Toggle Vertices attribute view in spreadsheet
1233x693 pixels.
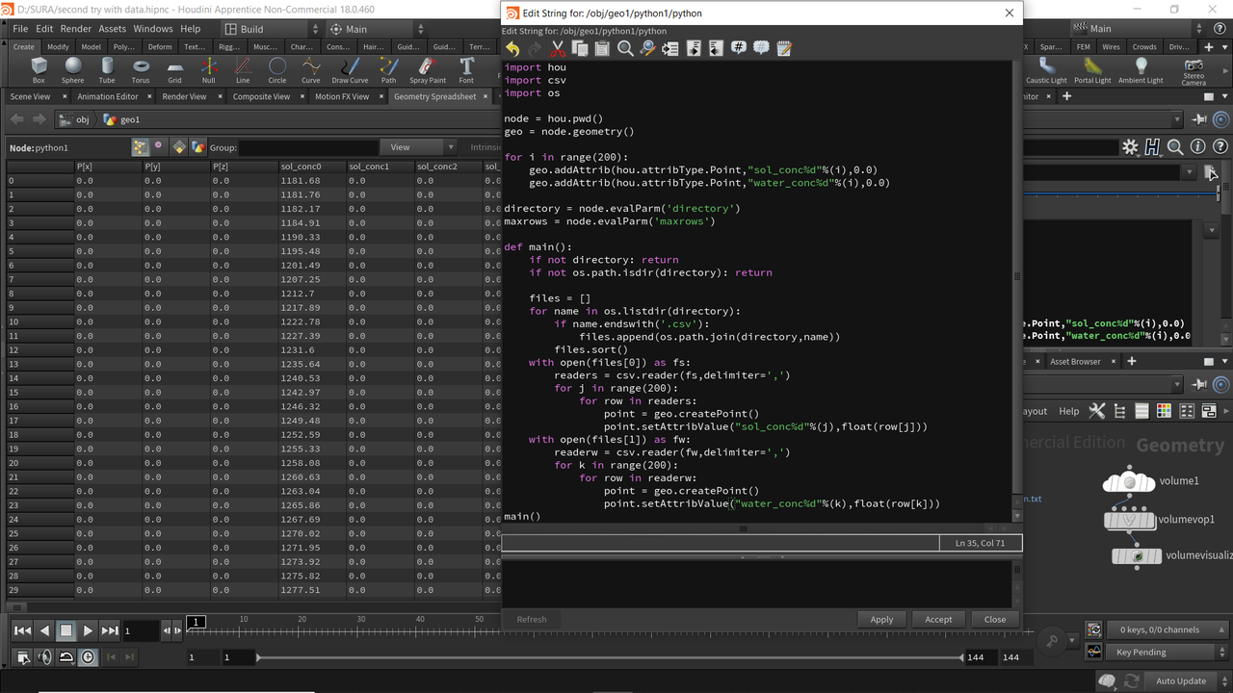point(159,147)
